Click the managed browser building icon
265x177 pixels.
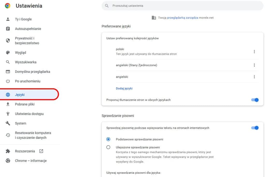[x=154, y=18]
